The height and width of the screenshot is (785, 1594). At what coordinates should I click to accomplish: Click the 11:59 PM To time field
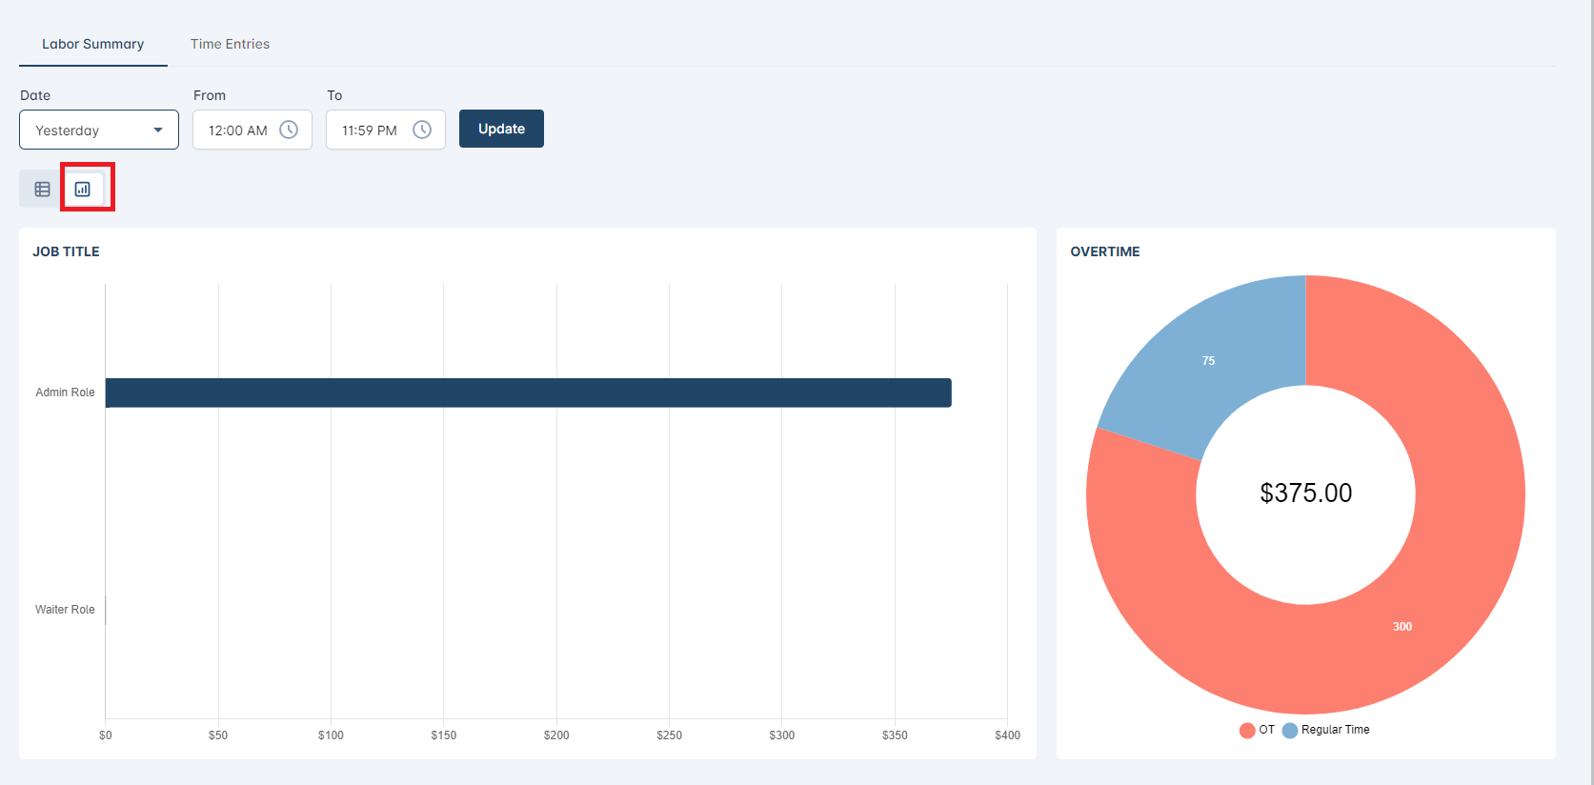[x=370, y=131]
